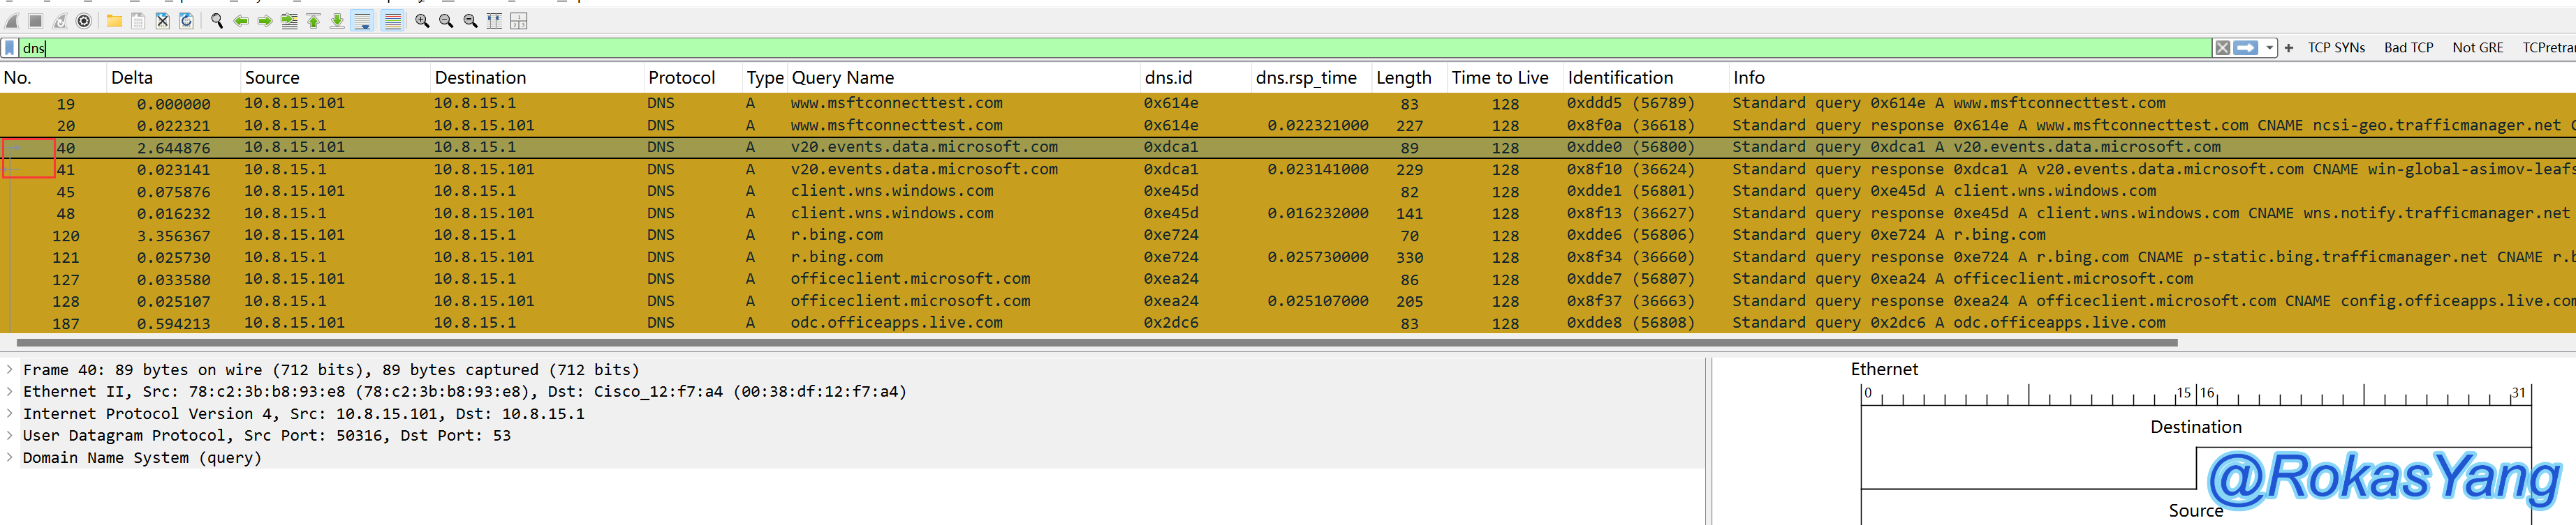Viewport: 2576px width, 525px height.
Task: Expand the Frame 40 details tree
Action: [x=10, y=370]
